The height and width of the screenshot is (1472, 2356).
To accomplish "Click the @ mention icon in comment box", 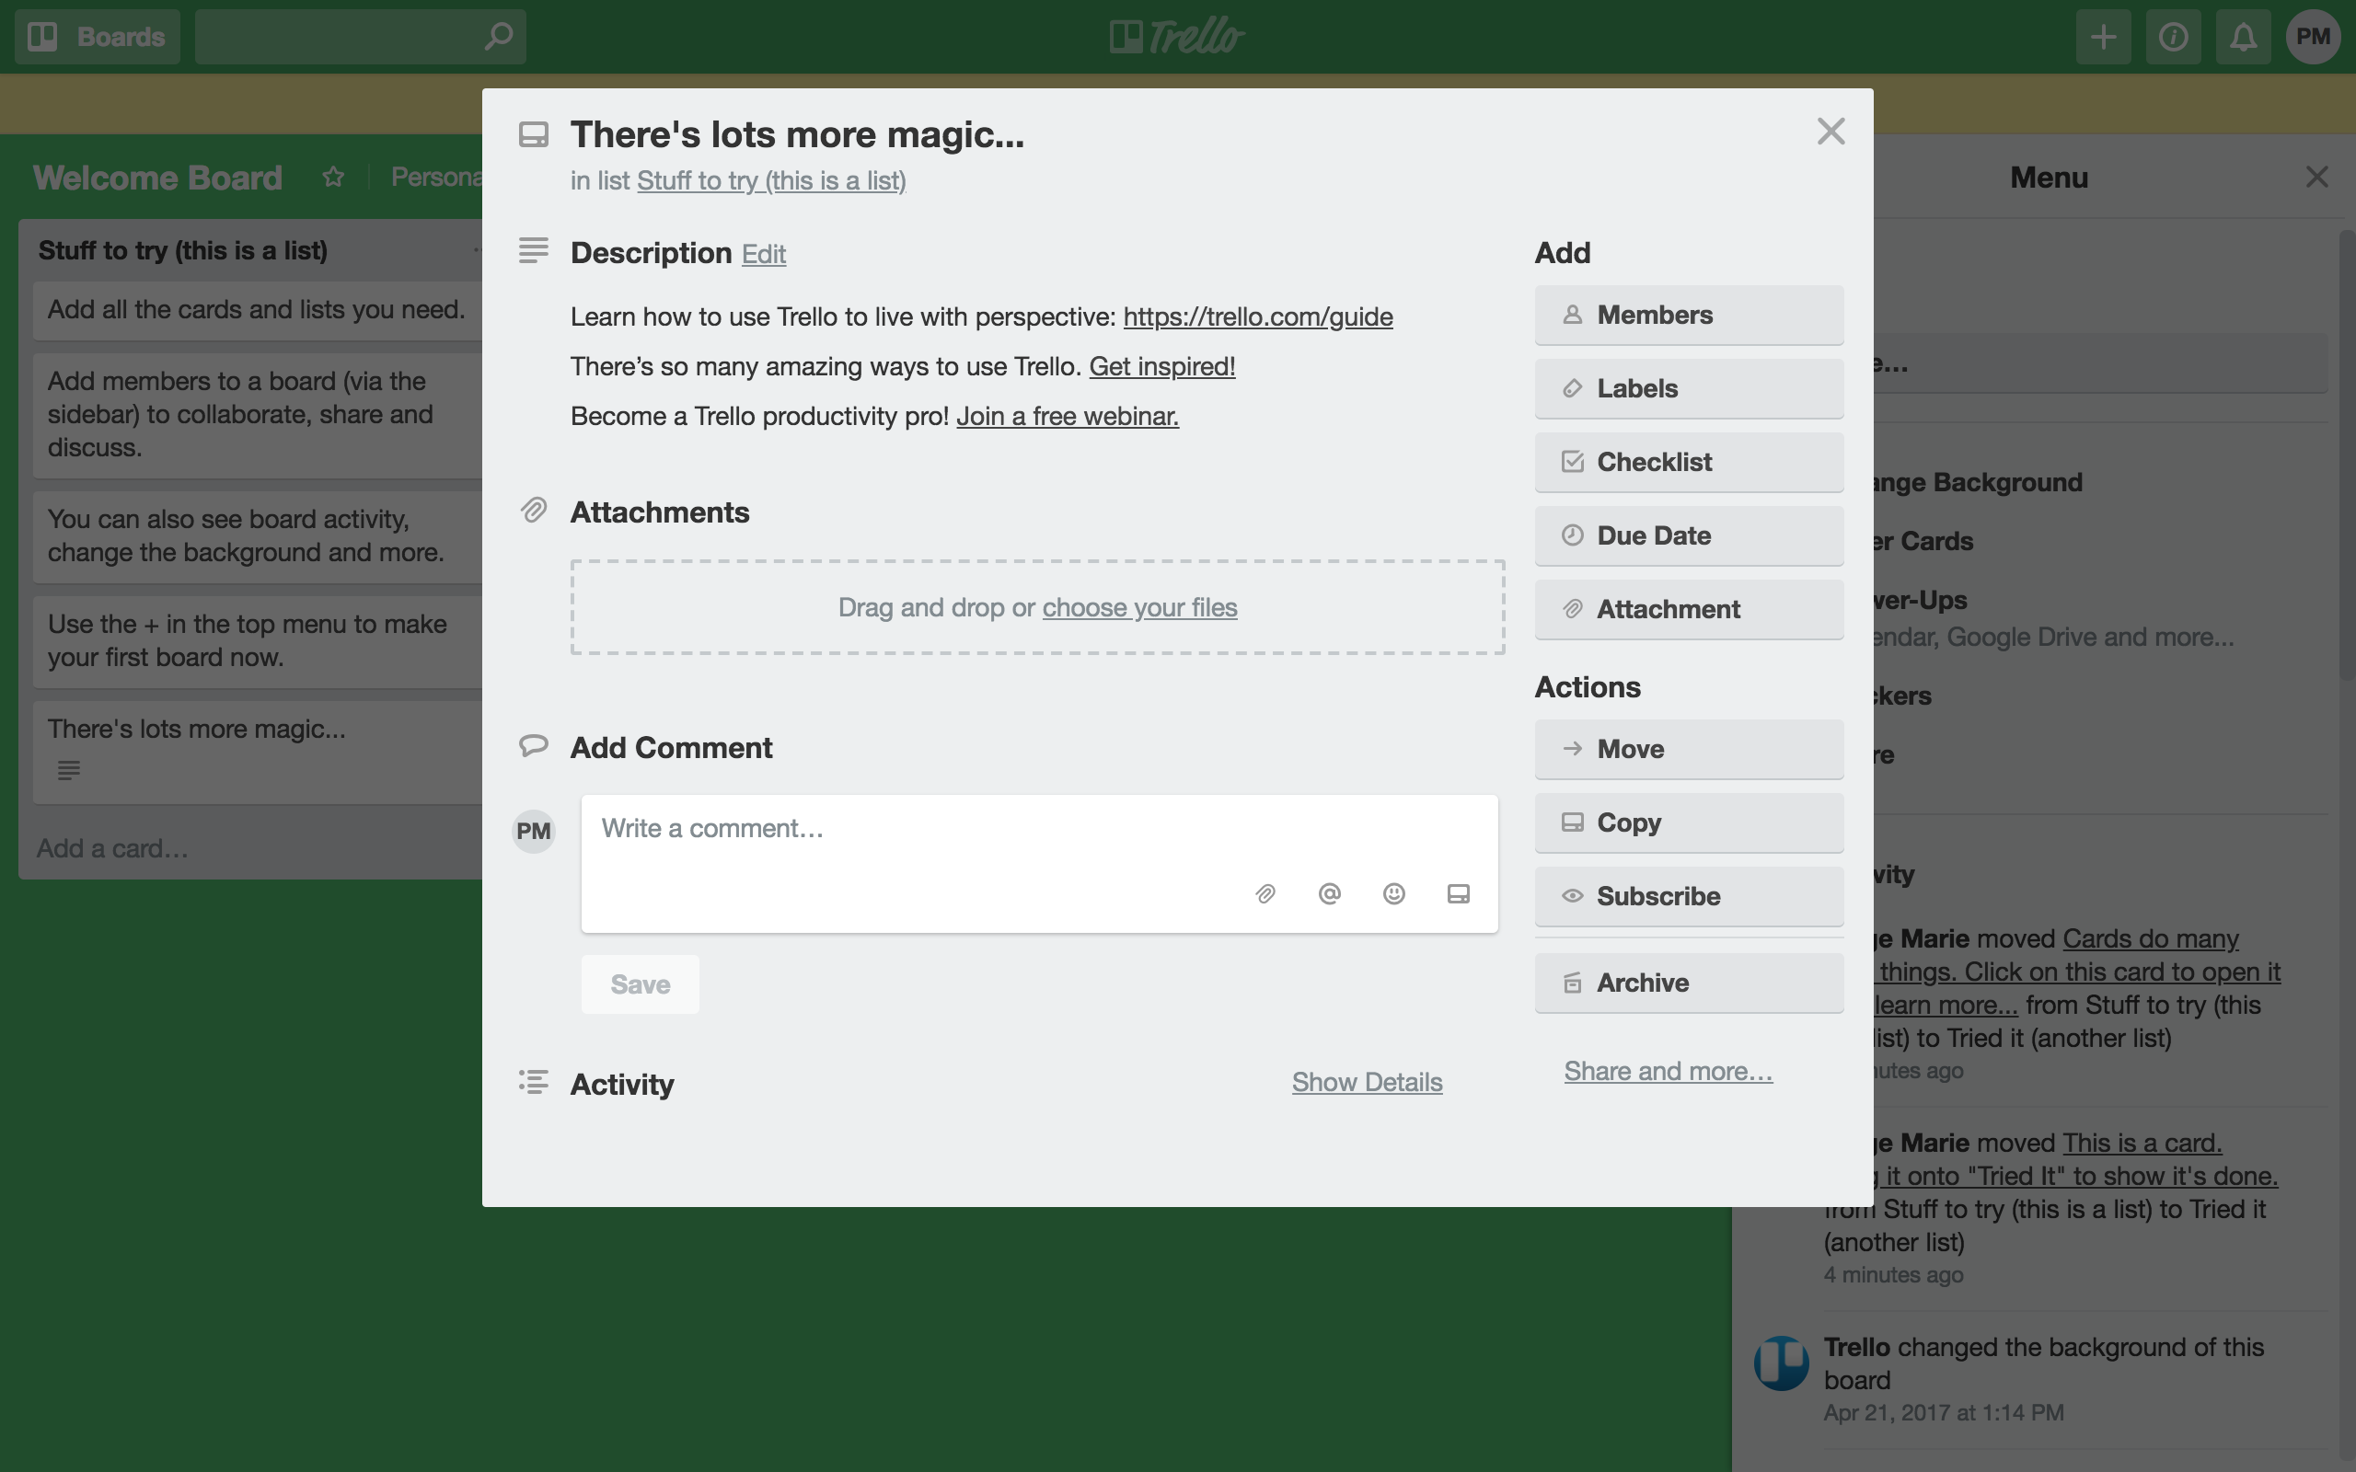I will (1329, 893).
